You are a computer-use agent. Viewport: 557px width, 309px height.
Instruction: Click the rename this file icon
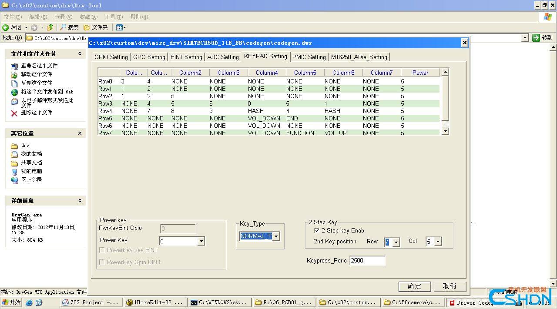(x=14, y=66)
